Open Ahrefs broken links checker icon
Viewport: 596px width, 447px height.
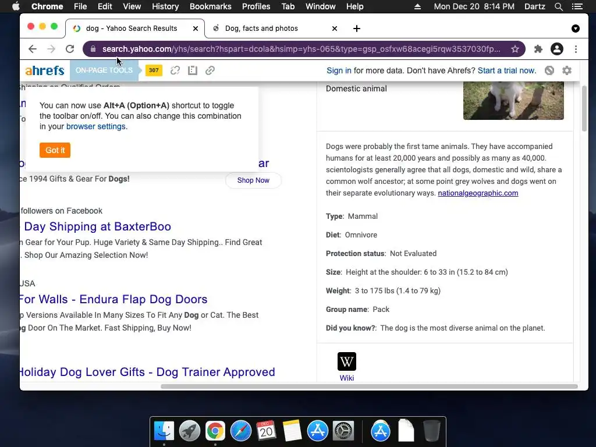tap(175, 70)
